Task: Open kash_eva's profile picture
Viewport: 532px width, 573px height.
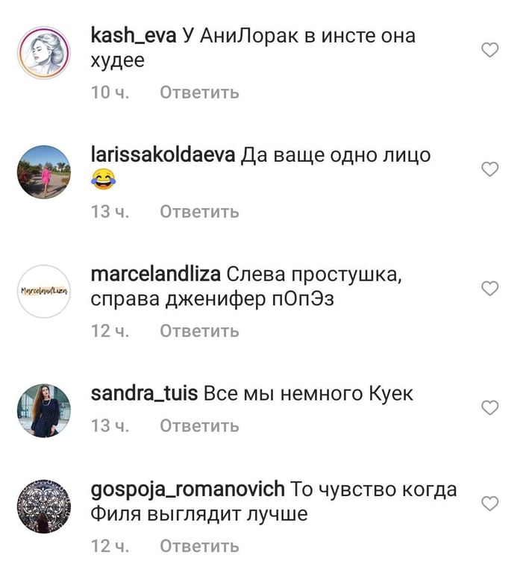Action: [x=44, y=53]
